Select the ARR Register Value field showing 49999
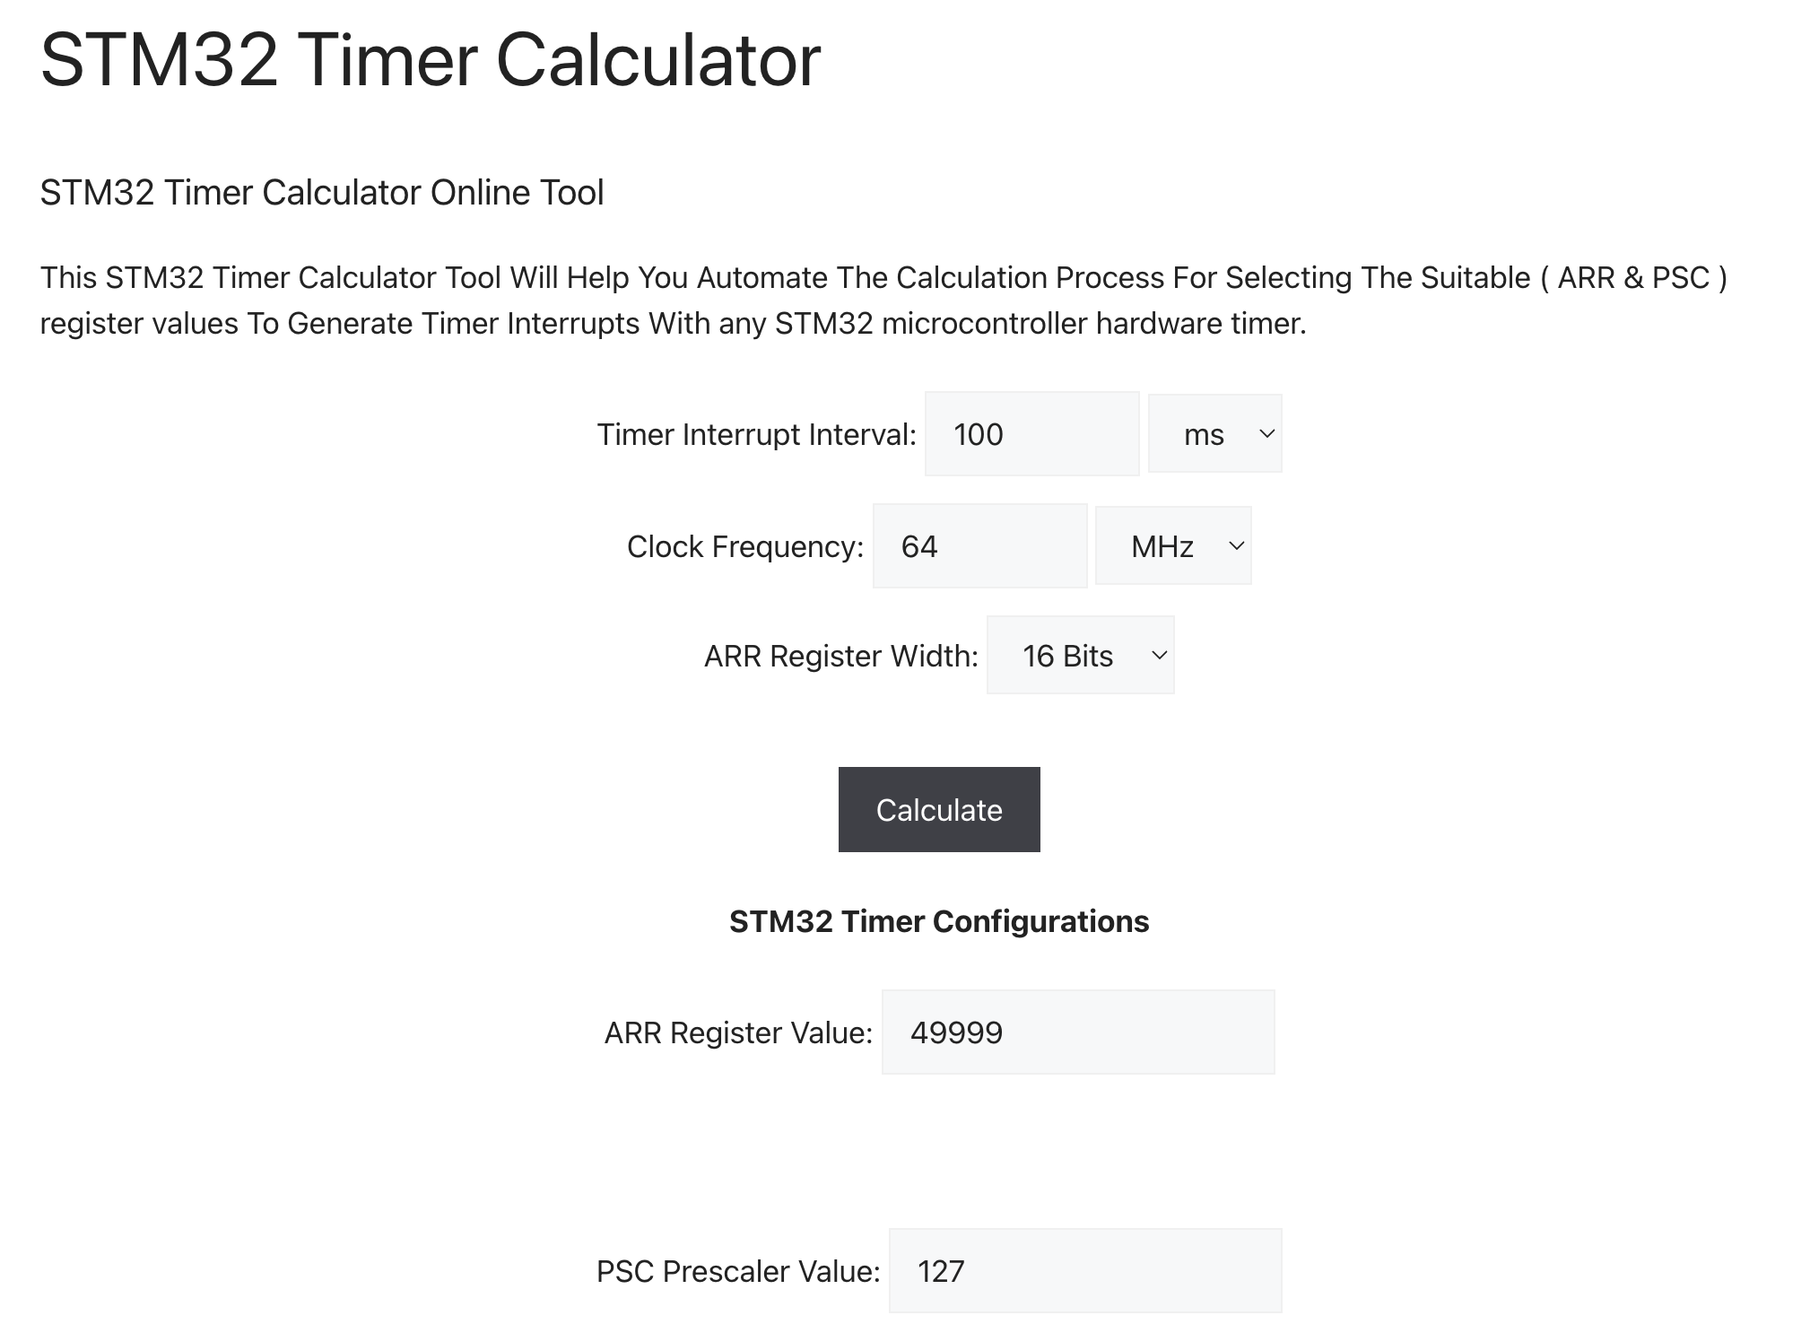Screen dimensions: 1810x1324 (x=1078, y=1032)
